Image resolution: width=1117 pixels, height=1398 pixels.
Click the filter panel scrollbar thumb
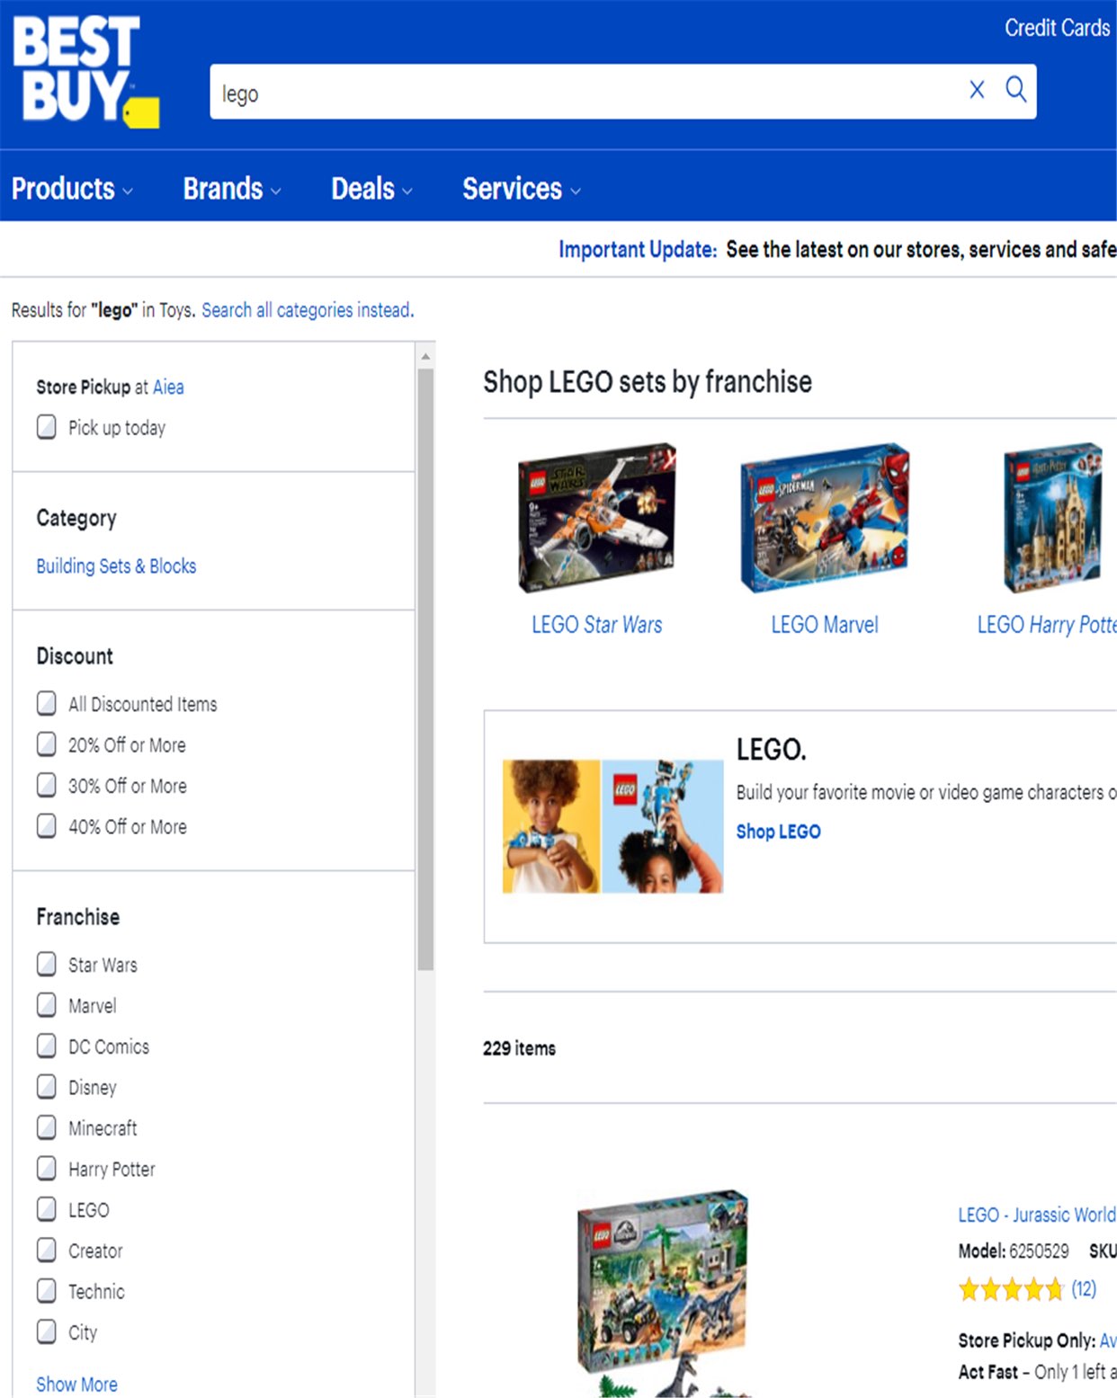pyautogui.click(x=425, y=669)
